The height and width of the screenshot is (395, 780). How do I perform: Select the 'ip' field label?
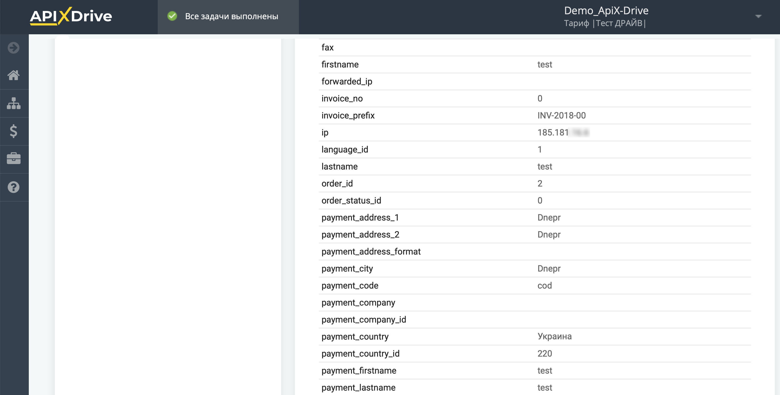[x=325, y=133]
